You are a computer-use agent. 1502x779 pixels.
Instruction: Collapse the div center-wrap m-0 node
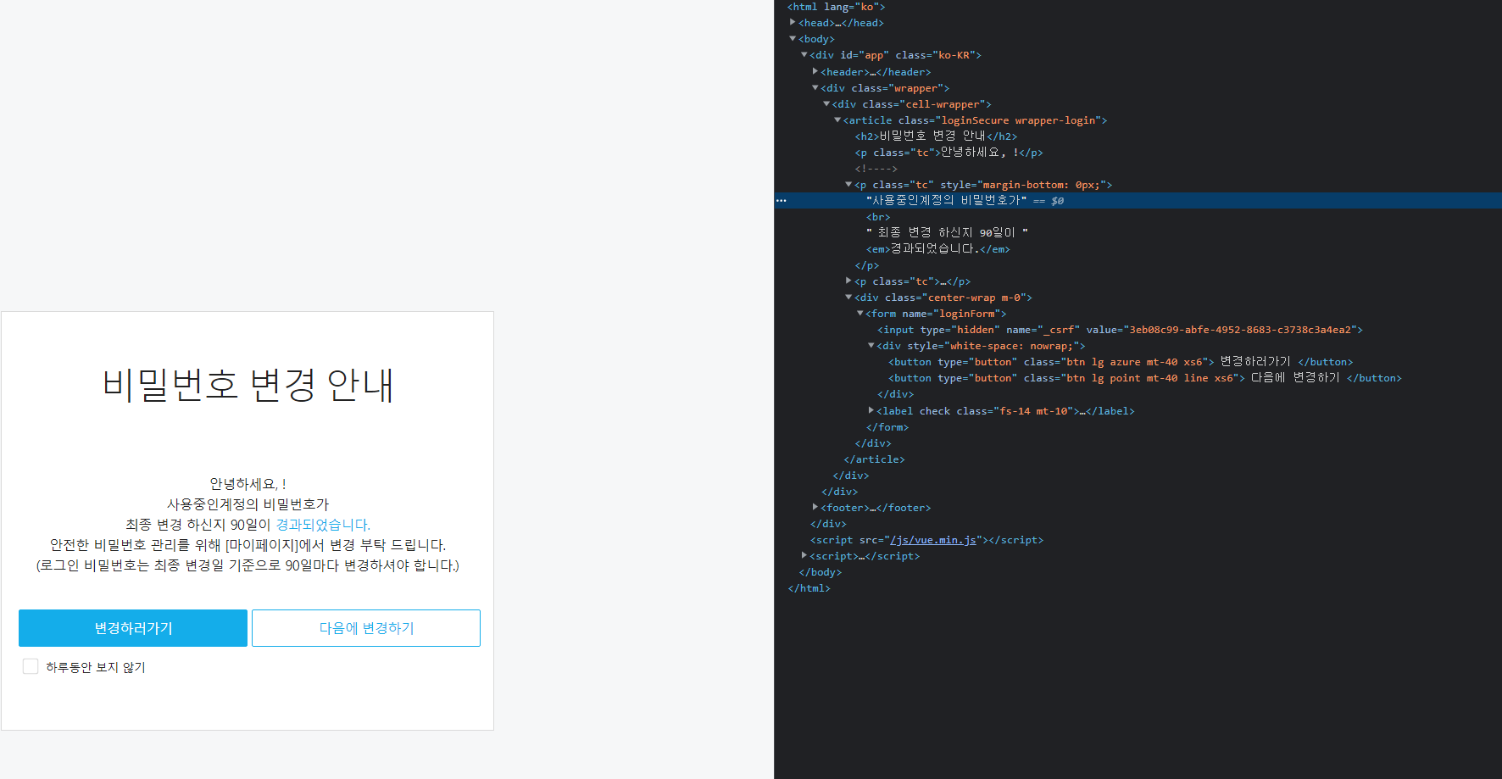coord(848,298)
